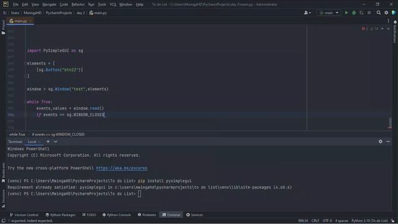
Task: Toggle the Structure tool window sidebar button
Action: pos(3,198)
